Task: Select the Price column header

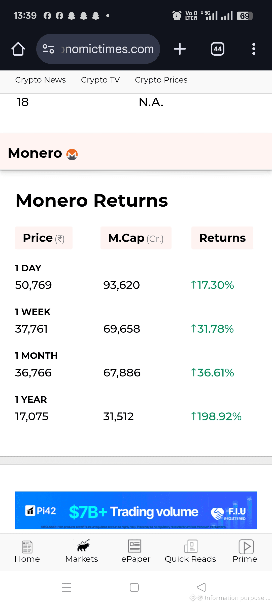Action: (44, 238)
